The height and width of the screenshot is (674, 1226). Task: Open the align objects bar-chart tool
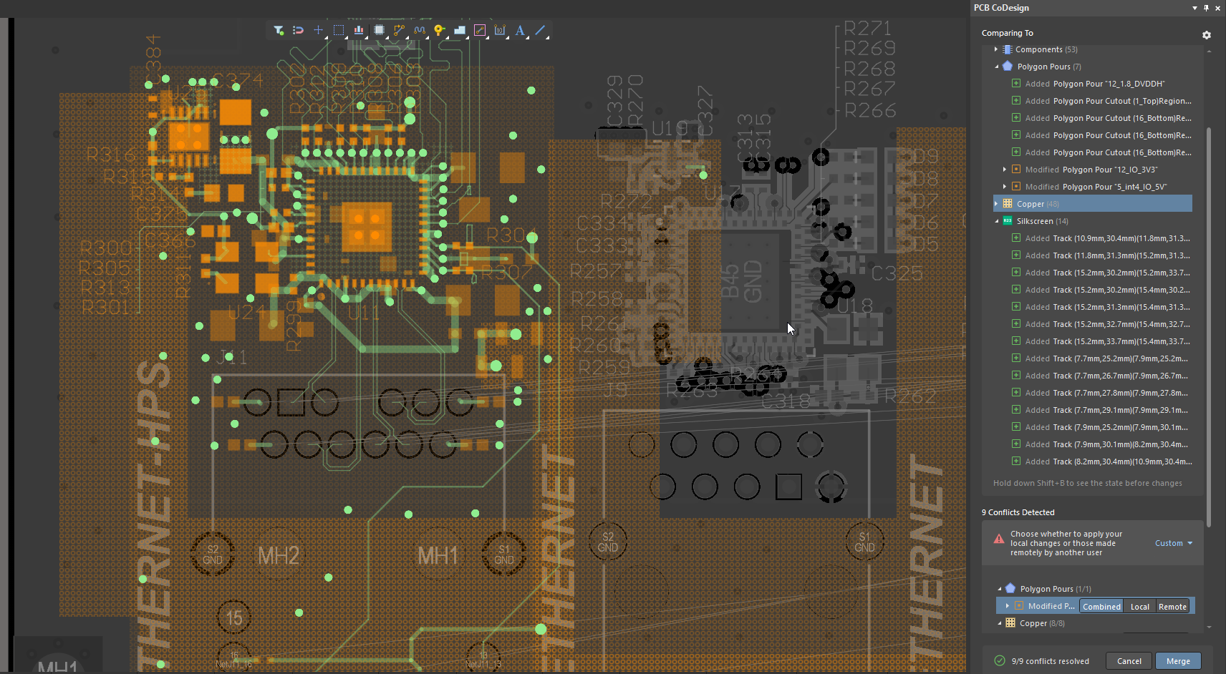(359, 30)
